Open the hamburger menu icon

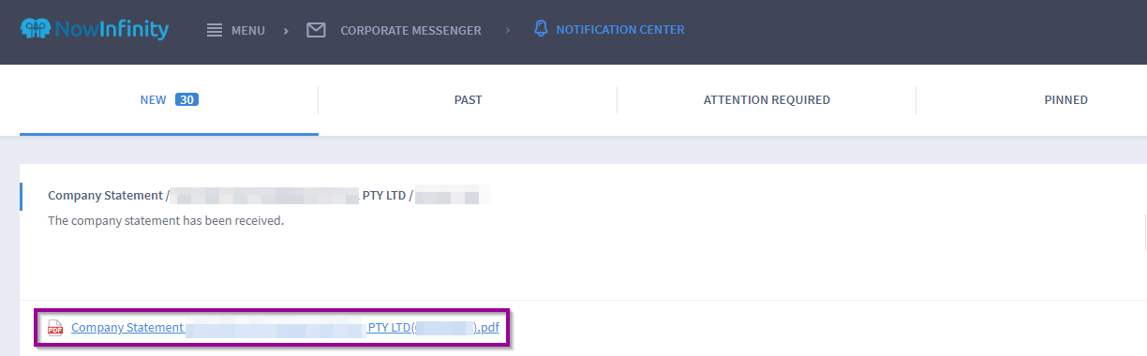point(215,30)
